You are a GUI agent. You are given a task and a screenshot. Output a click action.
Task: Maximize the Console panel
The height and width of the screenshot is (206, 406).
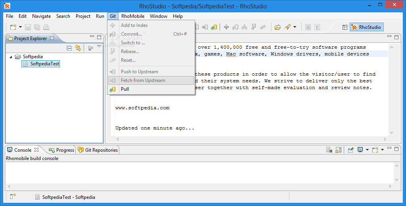(396, 149)
